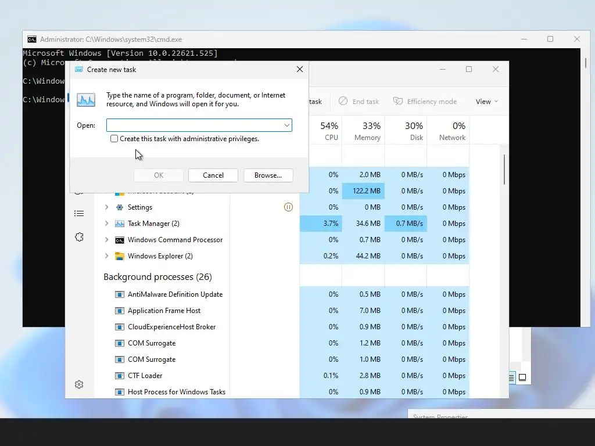Click the System Properties window behind
Image resolution: width=595 pixels, height=446 pixels.
tap(501, 413)
